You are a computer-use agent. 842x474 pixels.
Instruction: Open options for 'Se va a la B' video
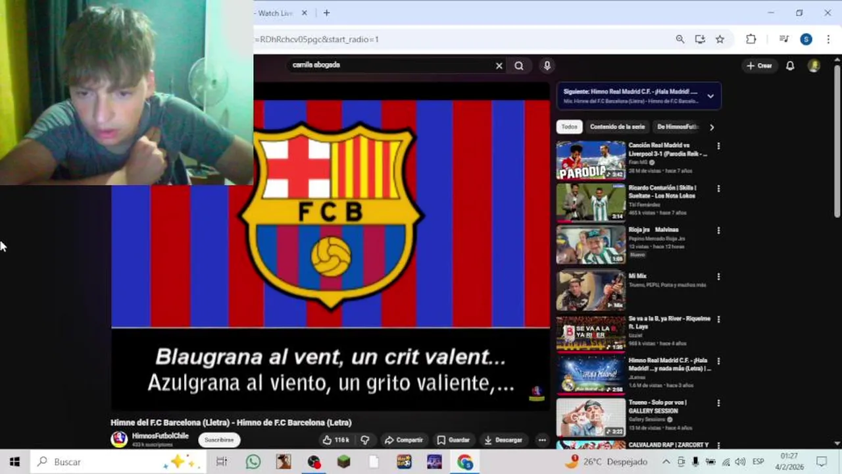[718, 319]
